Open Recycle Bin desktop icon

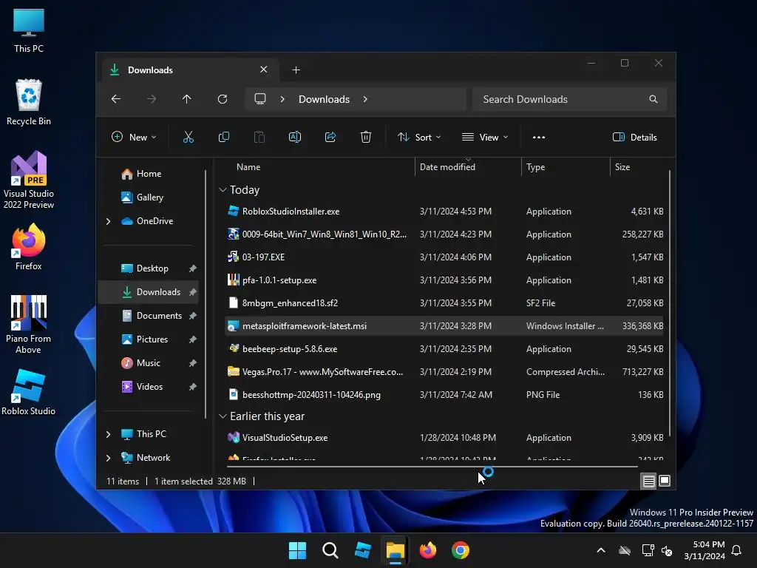[29, 102]
